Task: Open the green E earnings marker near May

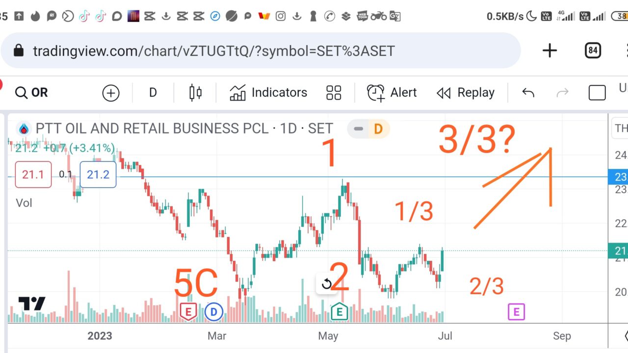Action: (339, 312)
